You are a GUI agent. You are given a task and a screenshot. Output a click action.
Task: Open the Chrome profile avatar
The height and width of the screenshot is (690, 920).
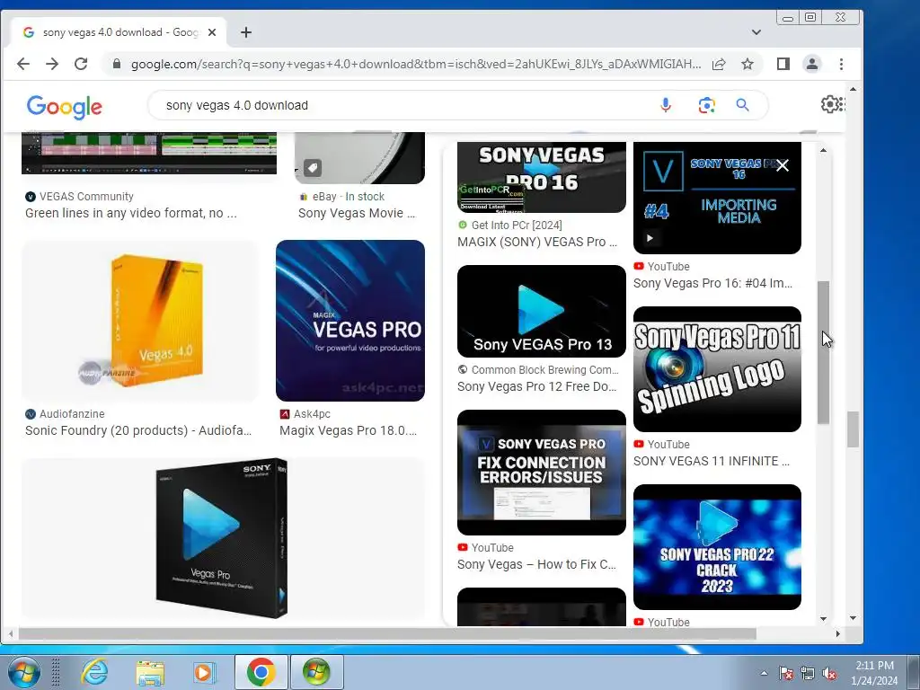pyautogui.click(x=812, y=64)
